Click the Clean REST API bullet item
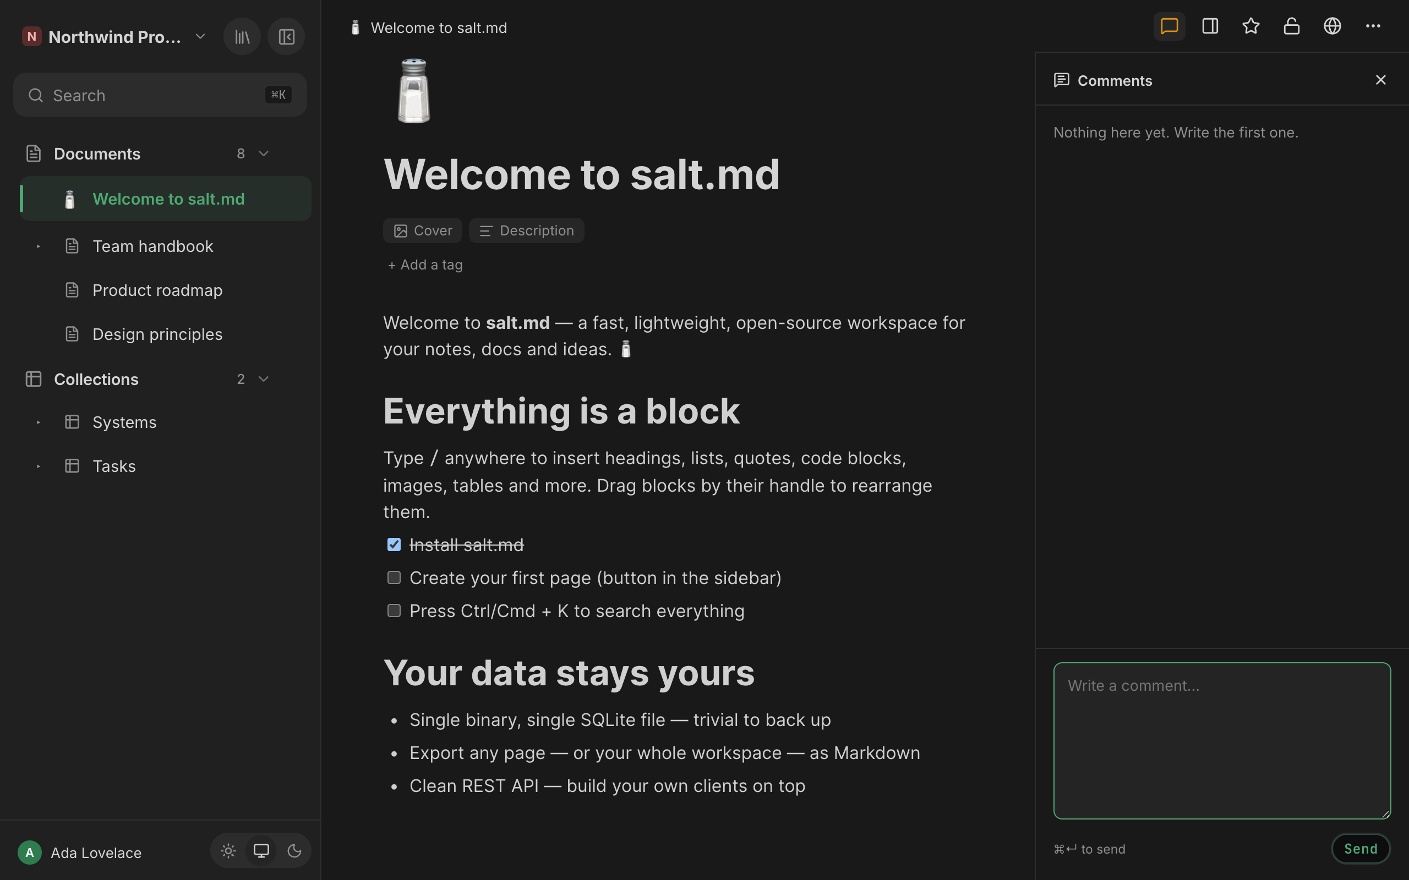 tap(607, 786)
